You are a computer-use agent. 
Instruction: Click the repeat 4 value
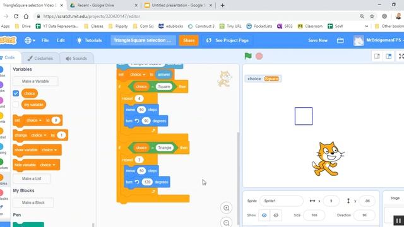click(139, 98)
